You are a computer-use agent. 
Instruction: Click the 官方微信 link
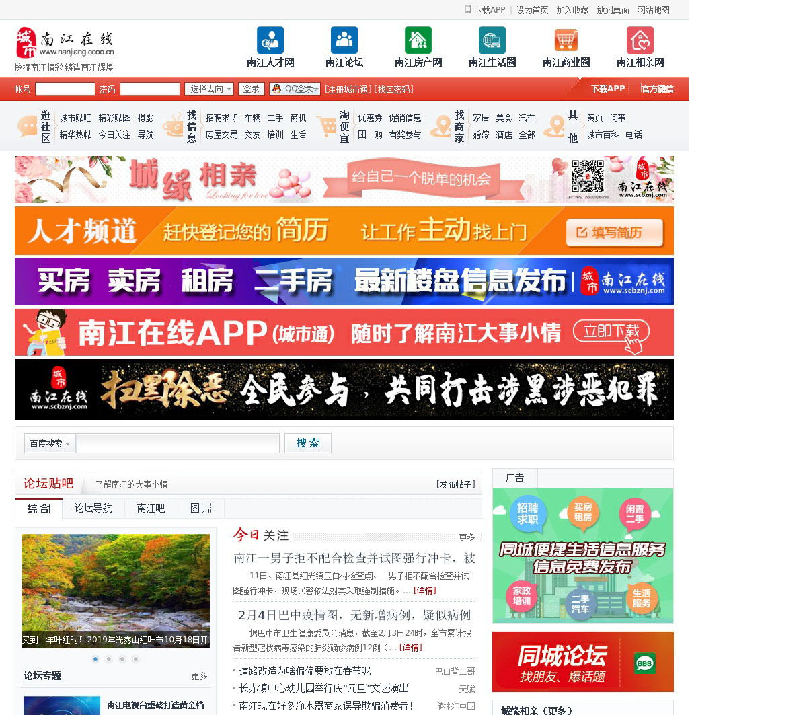click(x=657, y=89)
